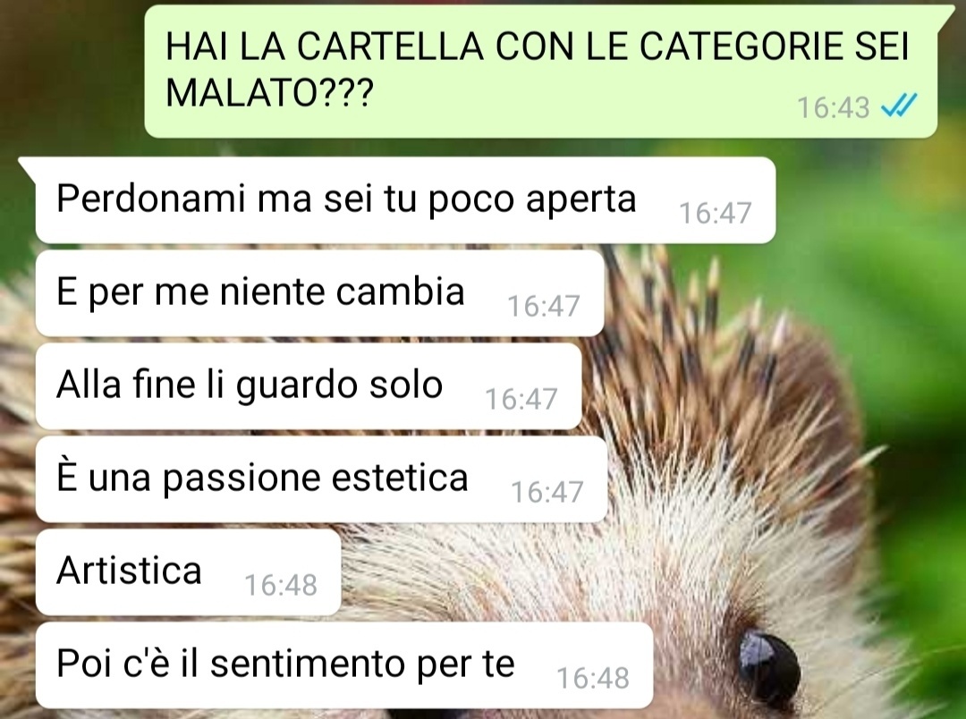Tap the 'È una passione estetica' message bubble
966x719 pixels.
click(322, 479)
